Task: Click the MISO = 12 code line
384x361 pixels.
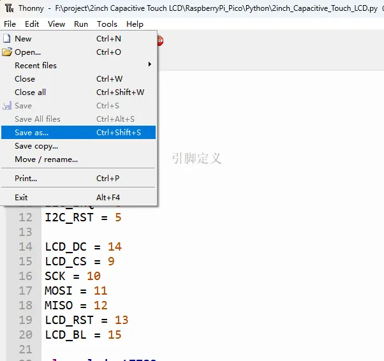Action: (76, 306)
